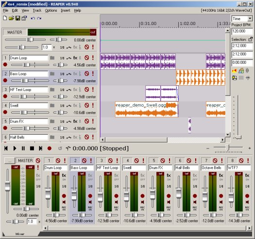Screen dimensions: 255x239
Task: Click the Play button in transport
Action: tap(15, 148)
